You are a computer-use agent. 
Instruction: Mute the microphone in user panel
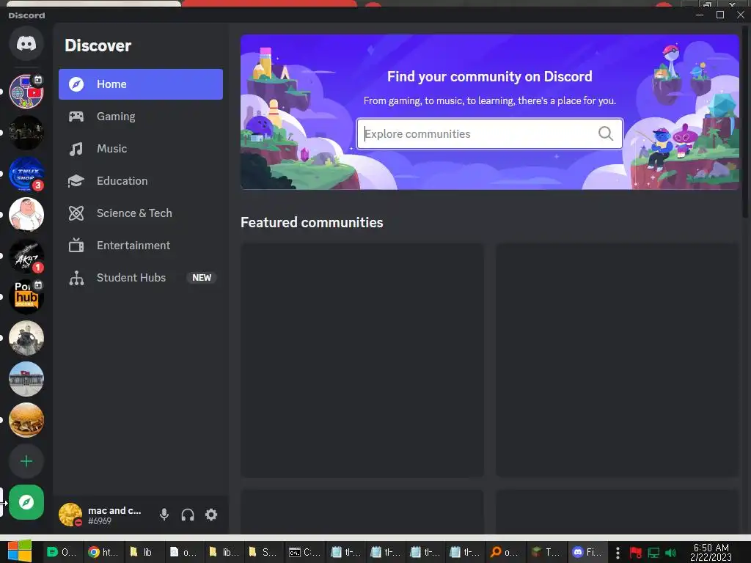[x=164, y=515]
